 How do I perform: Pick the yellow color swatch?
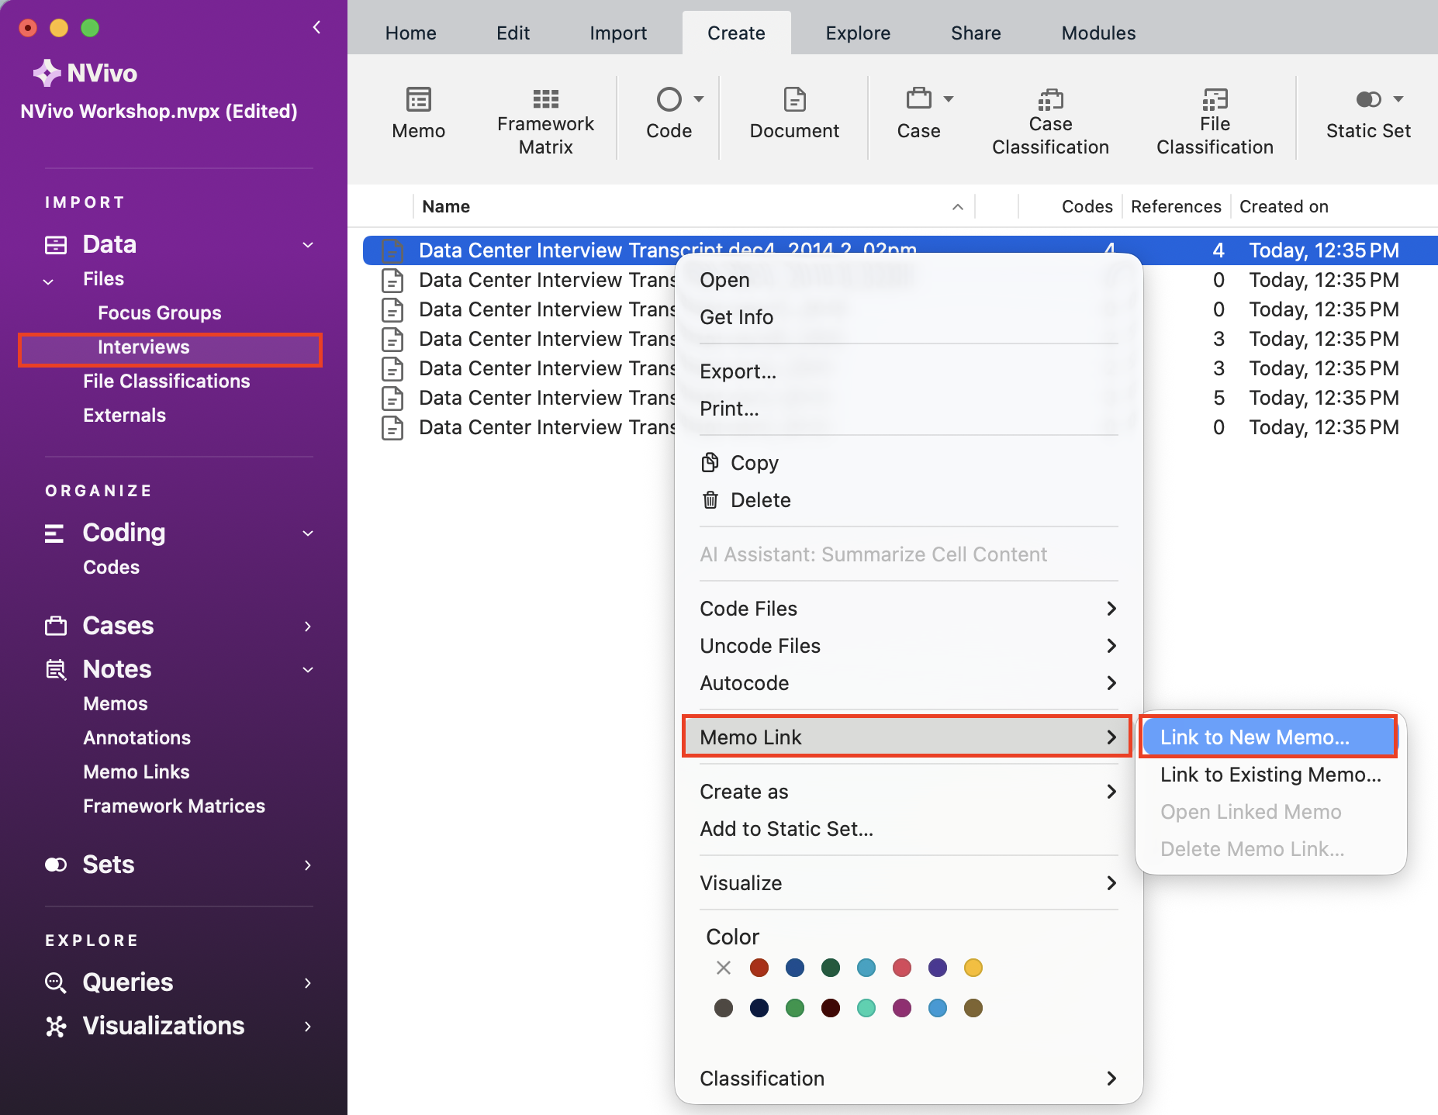[973, 968]
